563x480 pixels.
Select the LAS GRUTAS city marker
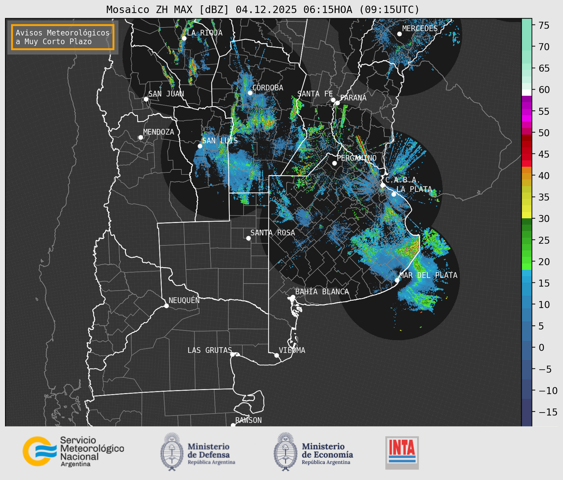[x=233, y=354]
